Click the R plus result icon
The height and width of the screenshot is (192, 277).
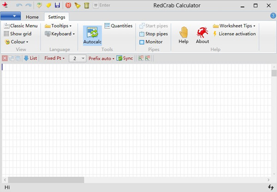click(x=141, y=58)
